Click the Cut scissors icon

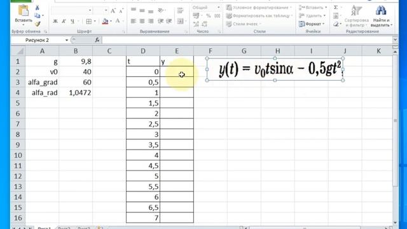coord(38,8)
